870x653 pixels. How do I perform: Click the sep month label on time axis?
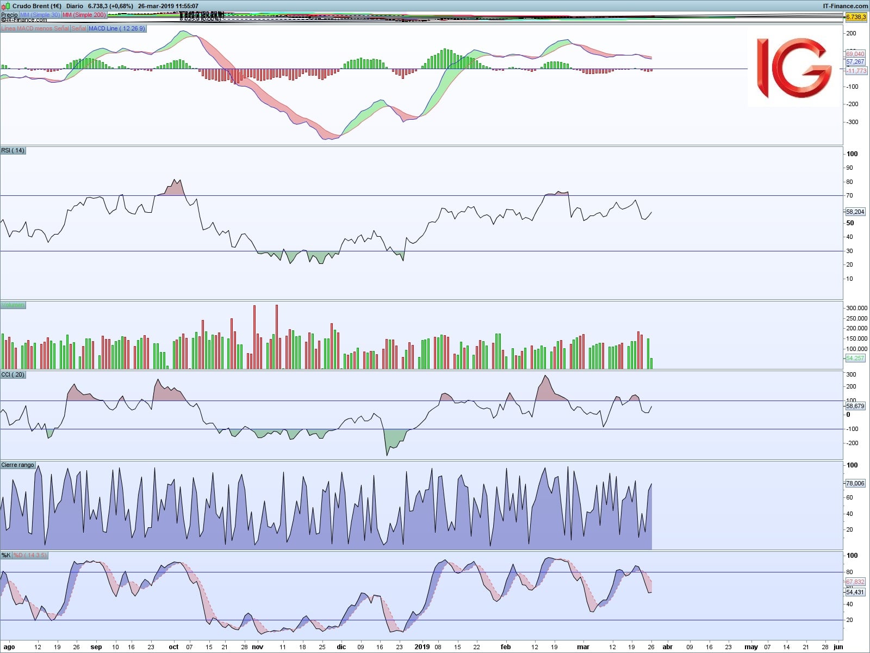[96, 647]
